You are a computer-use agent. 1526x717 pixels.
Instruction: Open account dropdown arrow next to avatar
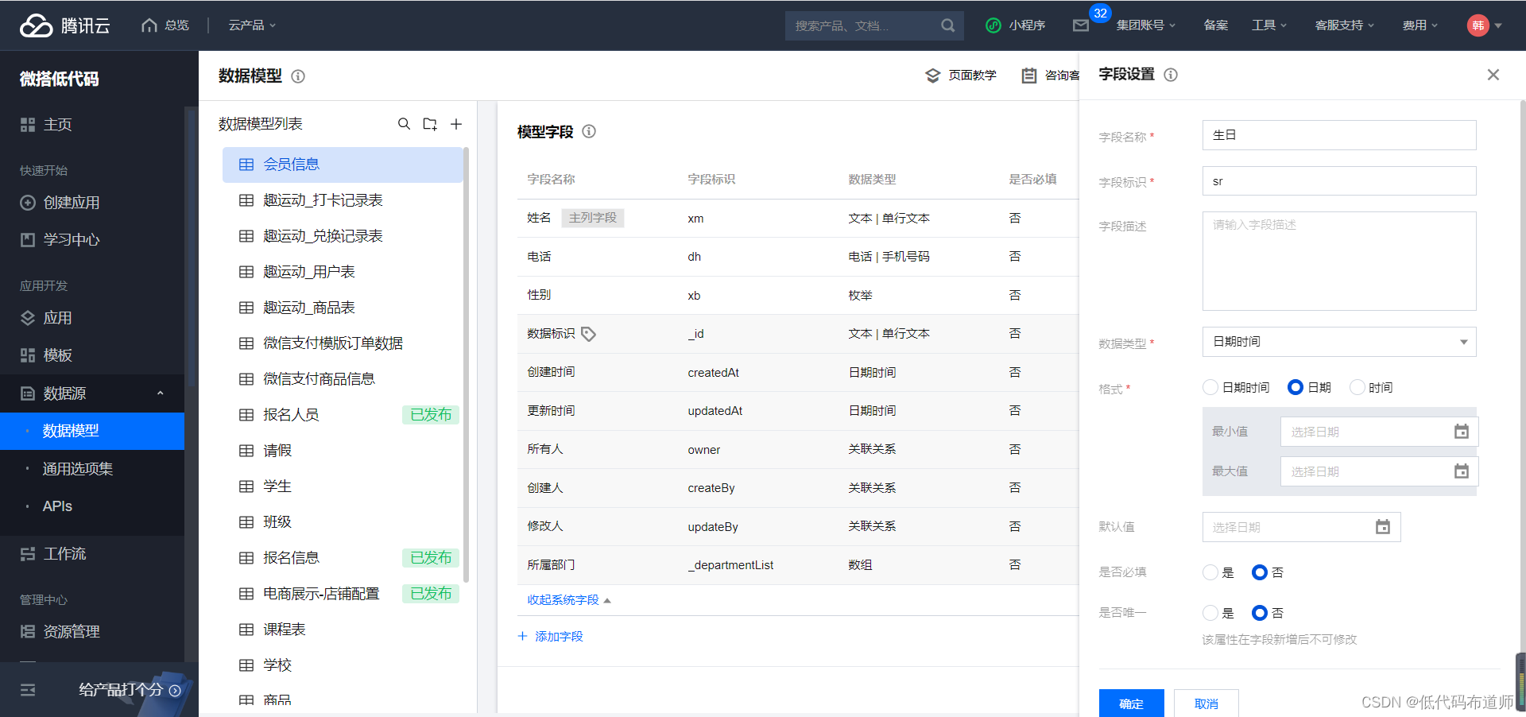[1498, 25]
